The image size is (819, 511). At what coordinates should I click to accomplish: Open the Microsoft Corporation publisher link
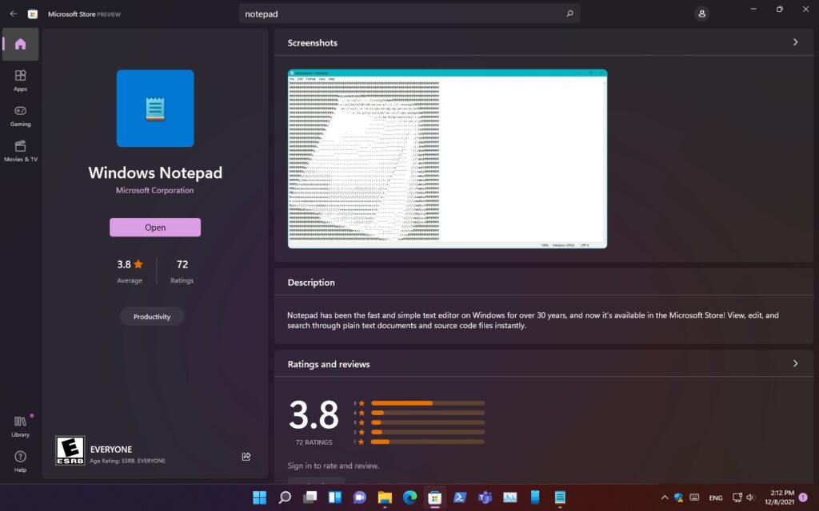click(154, 191)
